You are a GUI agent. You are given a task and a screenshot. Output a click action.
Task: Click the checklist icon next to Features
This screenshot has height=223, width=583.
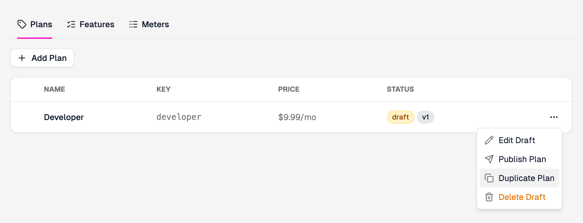71,24
